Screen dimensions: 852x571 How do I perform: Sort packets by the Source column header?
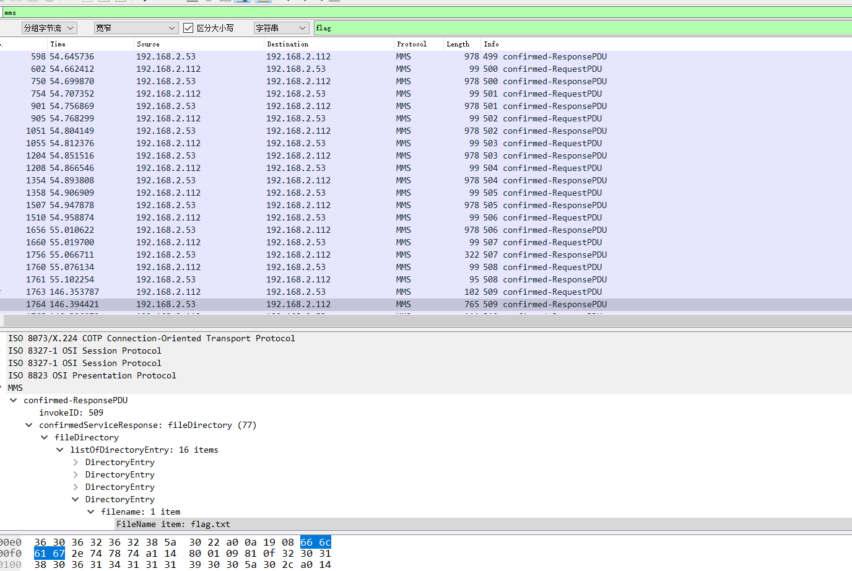coord(199,44)
